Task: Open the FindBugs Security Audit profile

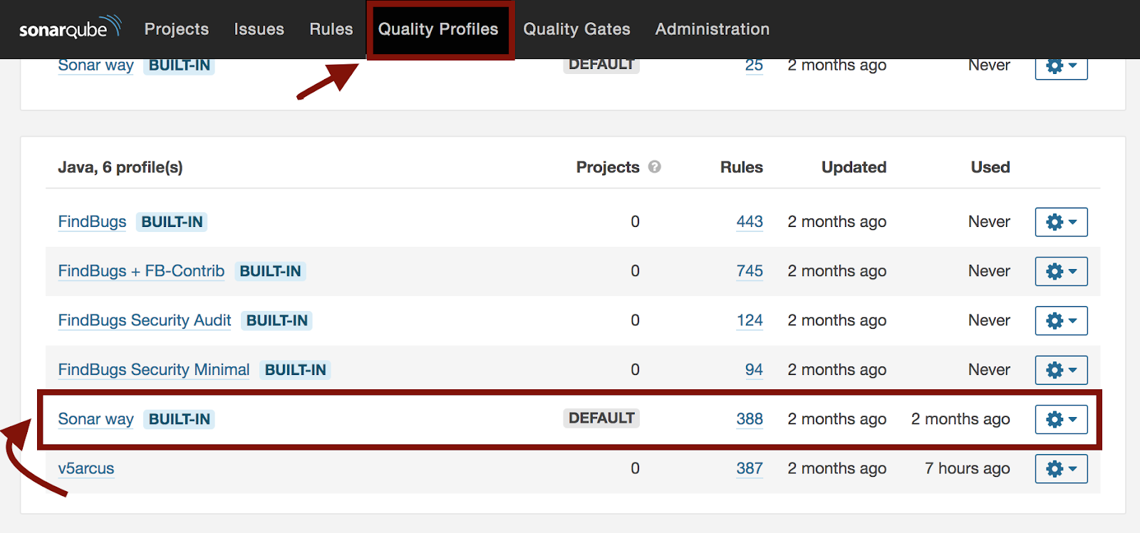Action: [x=145, y=320]
